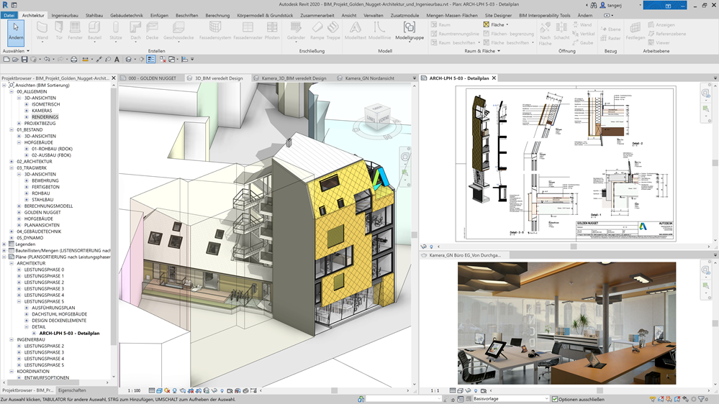Click the Text 'A' icon in quick access toolbar
719x404 pixels.
(117, 60)
